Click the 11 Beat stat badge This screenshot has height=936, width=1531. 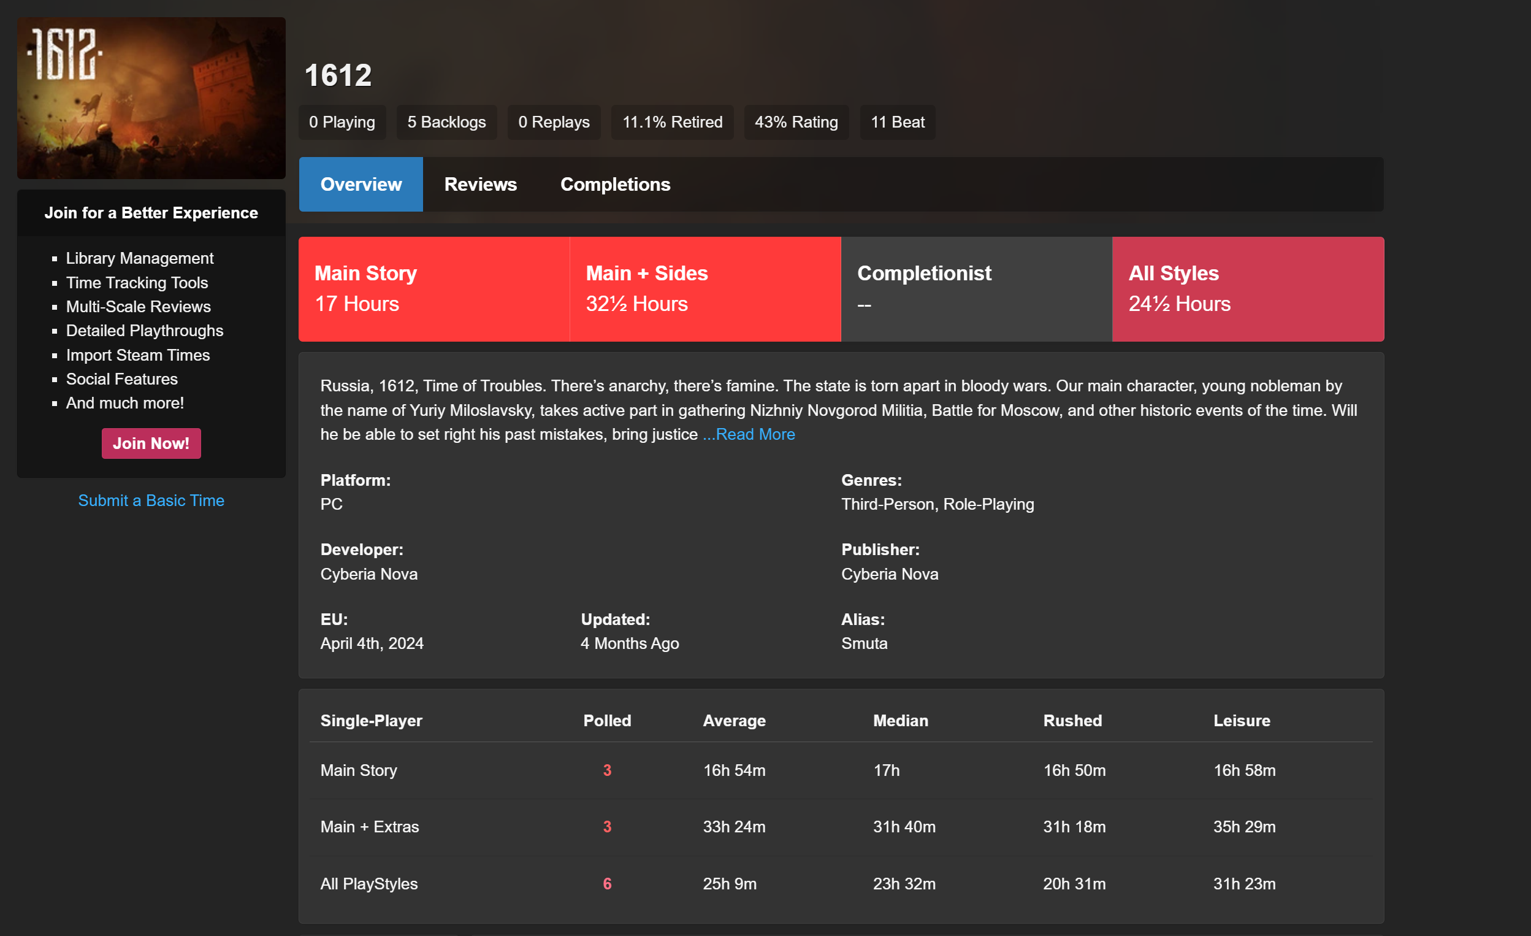[x=897, y=123]
